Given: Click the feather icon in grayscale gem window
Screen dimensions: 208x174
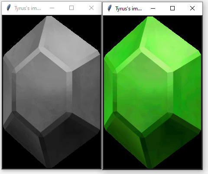Looking at the screenshot, I should tap(9, 8).
